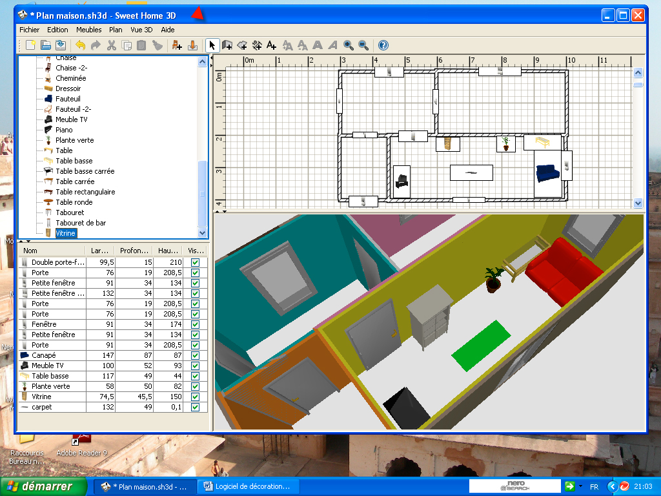Screen dimensions: 661x496
Task: Click furniture catalog scroll down arrow
Action: click(202, 232)
